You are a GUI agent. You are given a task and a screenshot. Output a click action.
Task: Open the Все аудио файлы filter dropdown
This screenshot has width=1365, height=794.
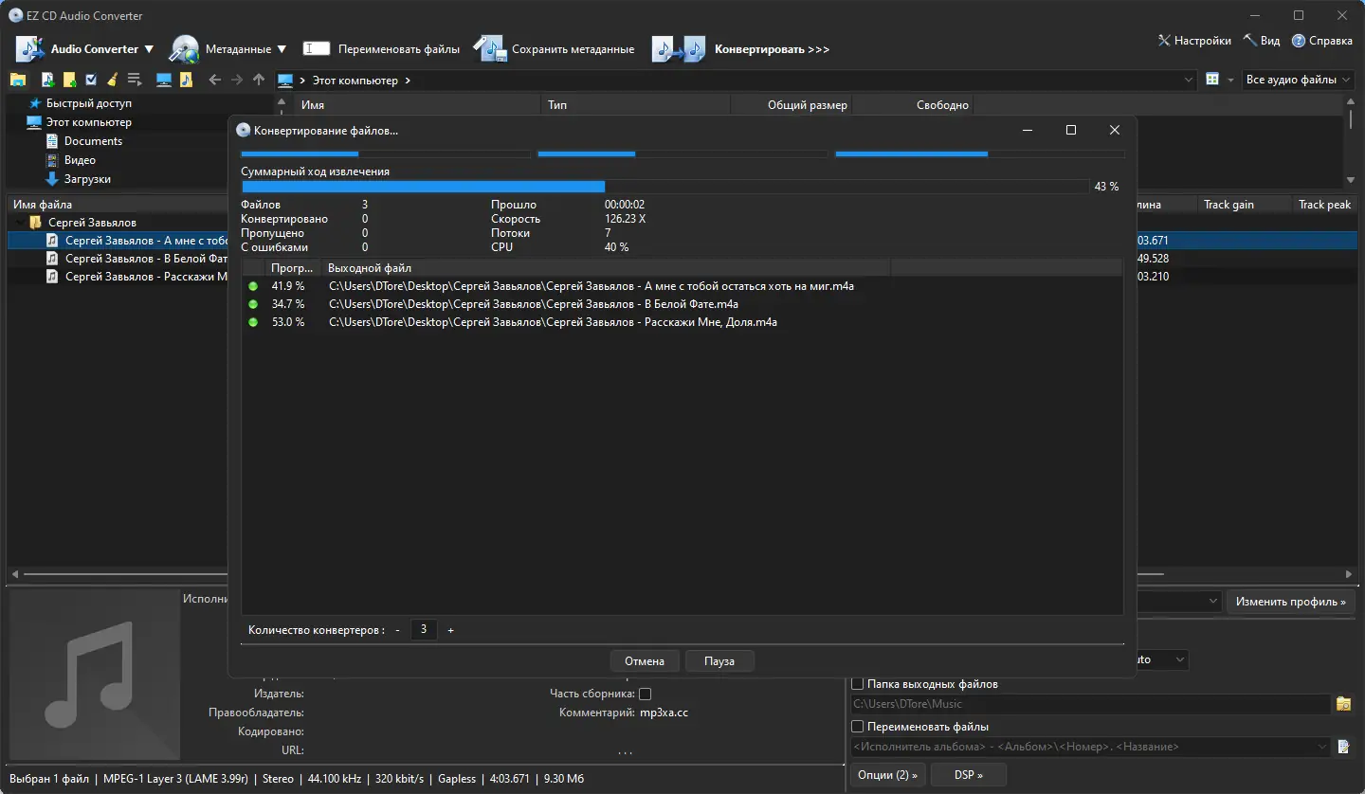(x=1299, y=80)
